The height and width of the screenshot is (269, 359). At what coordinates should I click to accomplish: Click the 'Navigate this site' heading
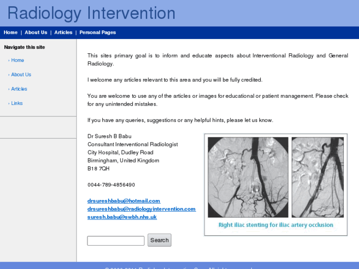(x=25, y=47)
